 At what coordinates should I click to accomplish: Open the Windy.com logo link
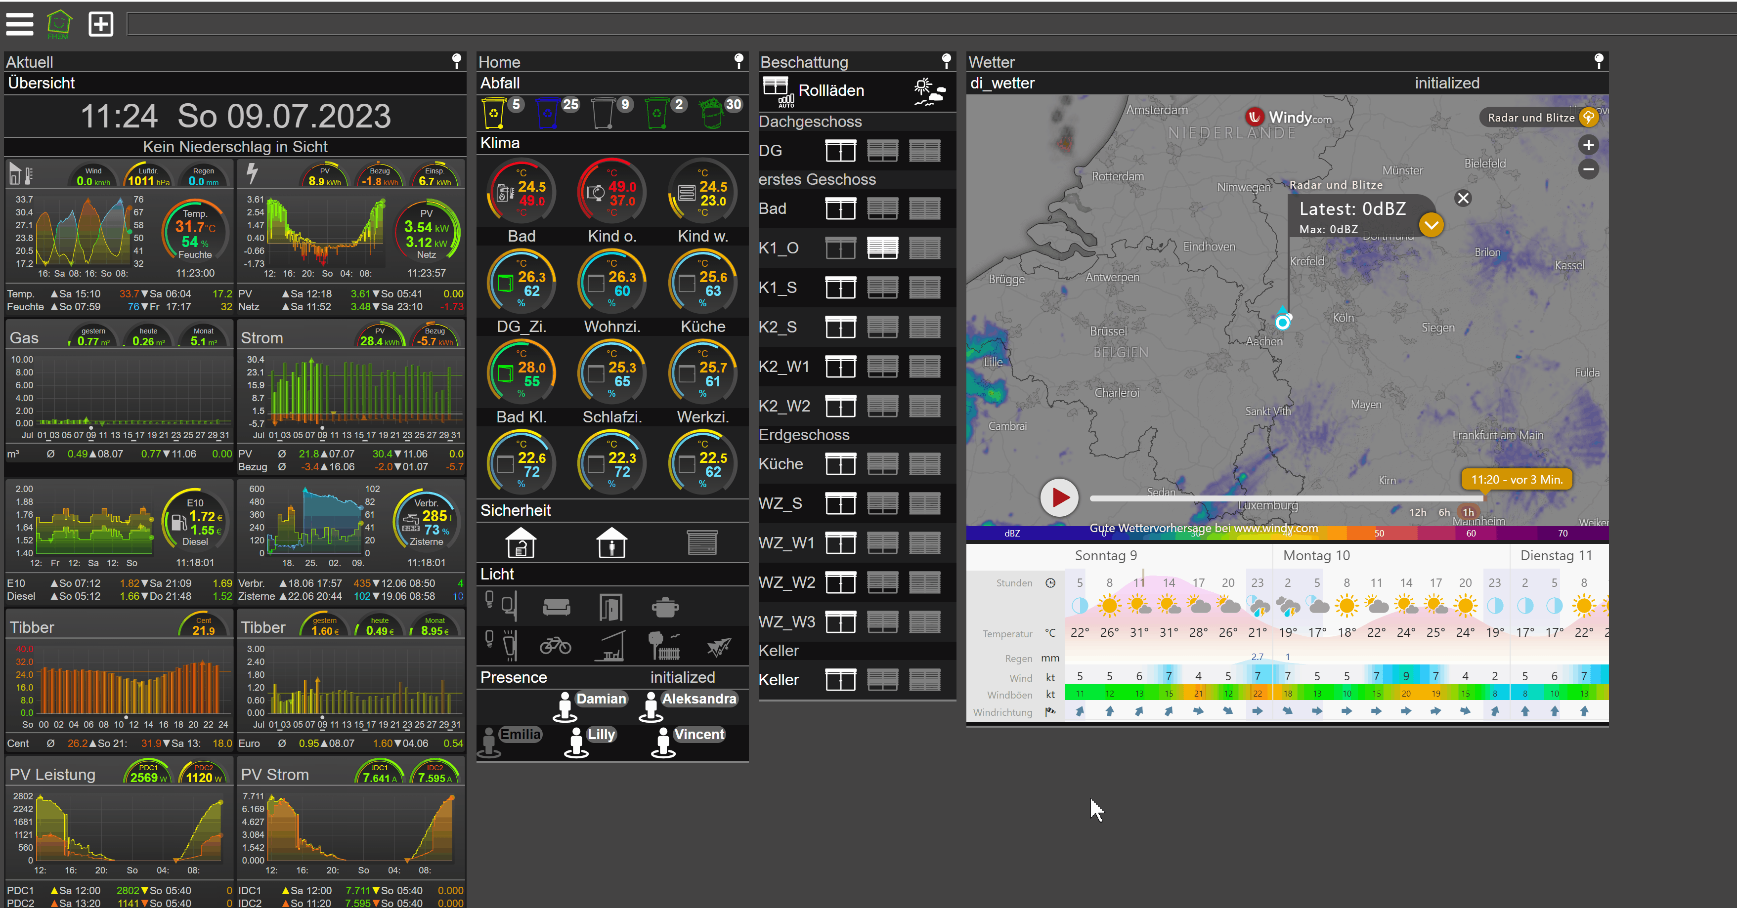[1289, 117]
